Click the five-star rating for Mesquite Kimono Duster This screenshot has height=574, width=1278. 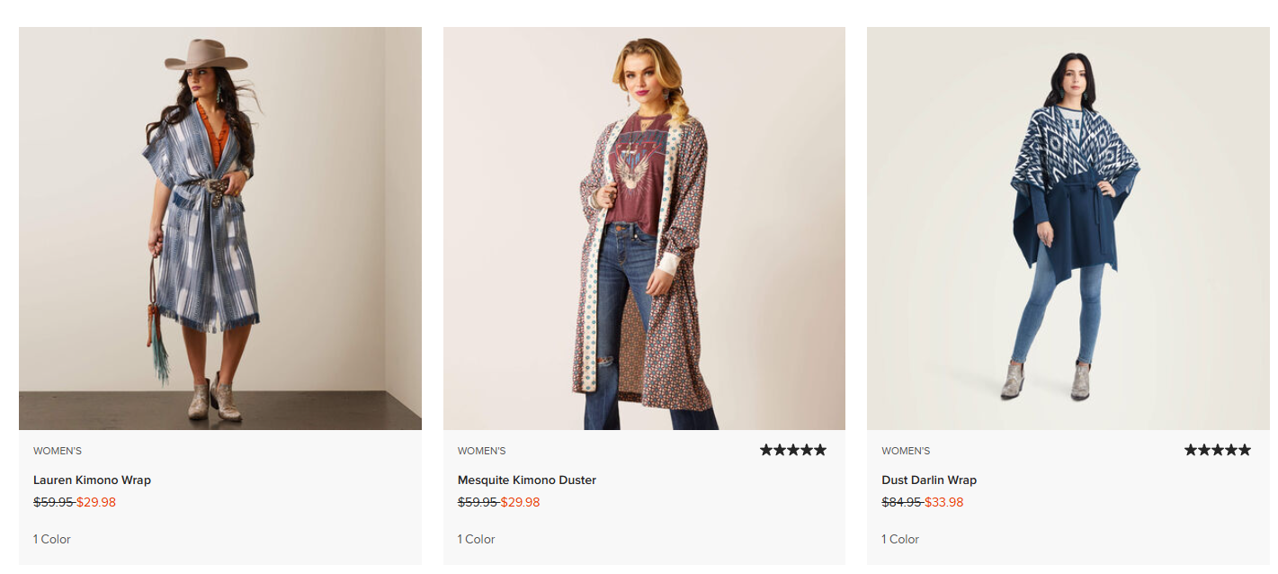coord(793,448)
